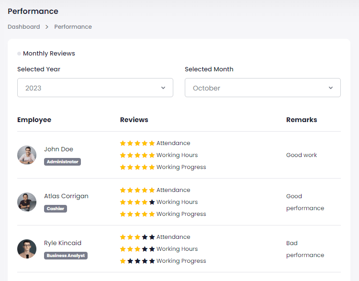Image resolution: width=359 pixels, height=281 pixels.
Task: Click first star of John Doe's Working Progress
Action: pyautogui.click(x=123, y=167)
